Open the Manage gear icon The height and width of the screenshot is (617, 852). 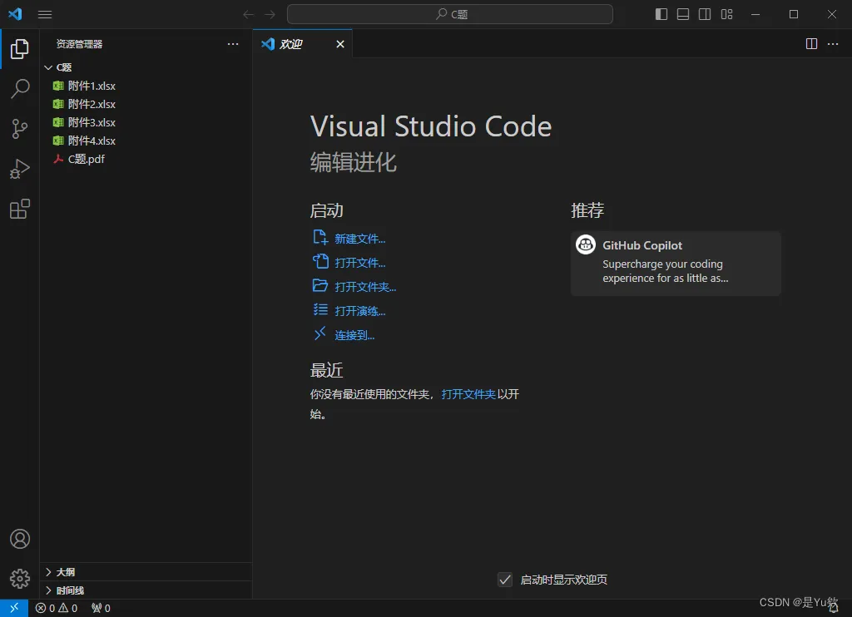coord(20,579)
